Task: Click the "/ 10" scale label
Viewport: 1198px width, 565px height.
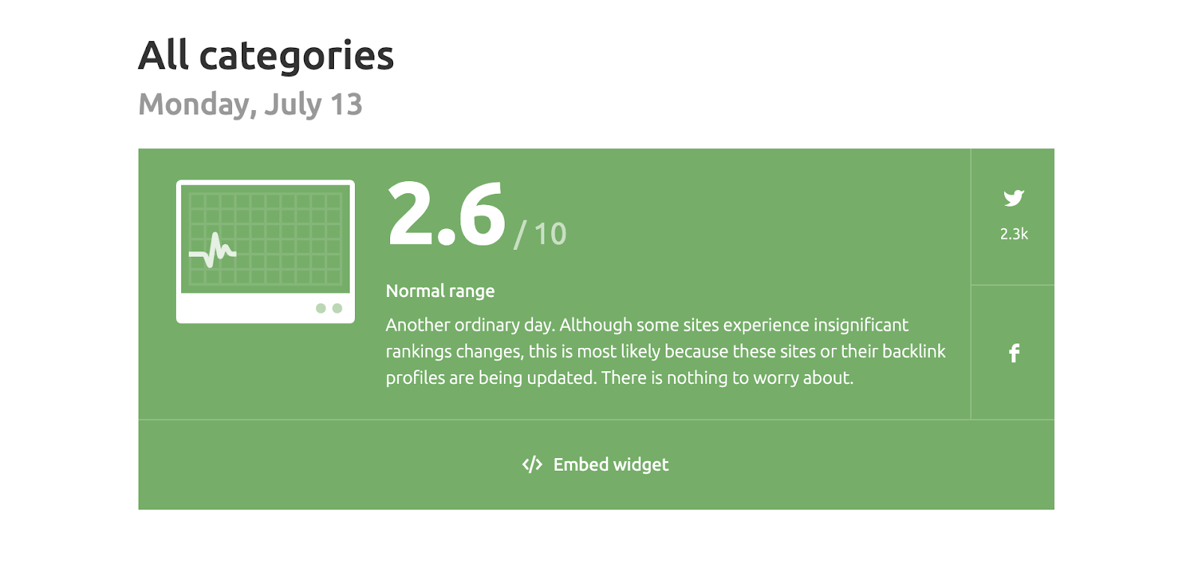Action: coord(541,234)
